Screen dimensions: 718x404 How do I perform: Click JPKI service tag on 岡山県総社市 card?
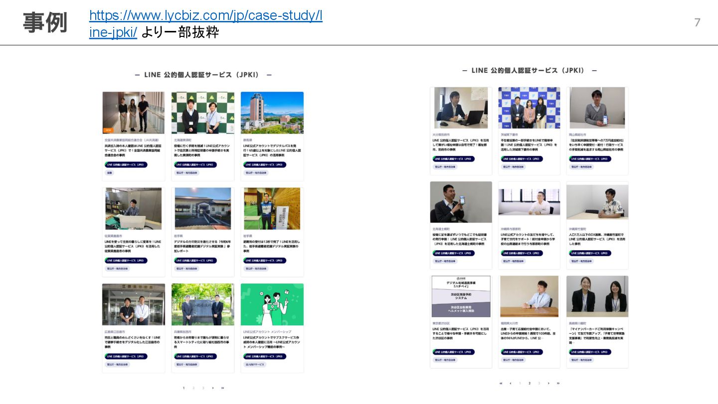pyautogui.click(x=591, y=159)
